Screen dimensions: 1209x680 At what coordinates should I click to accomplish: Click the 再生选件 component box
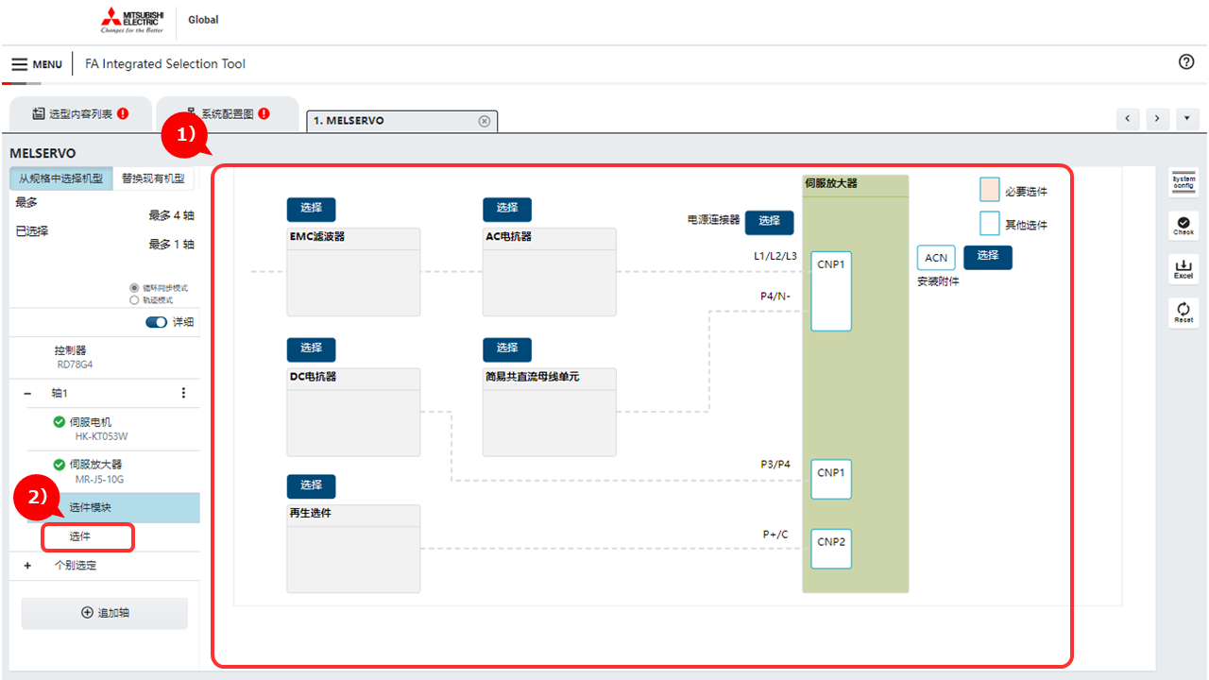(354, 549)
